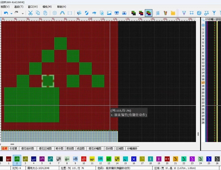Switch to the 引塔夏 tab

pos(13,148)
